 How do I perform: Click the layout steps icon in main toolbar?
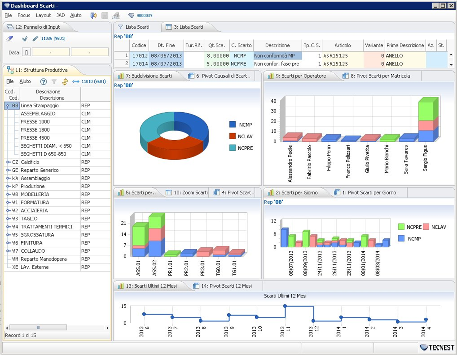tap(116, 15)
